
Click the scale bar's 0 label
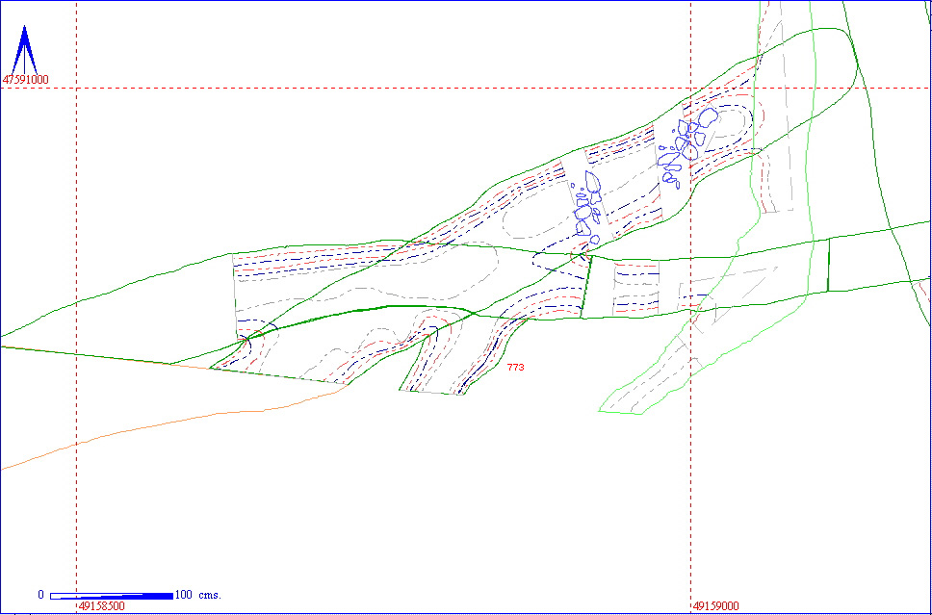point(41,595)
